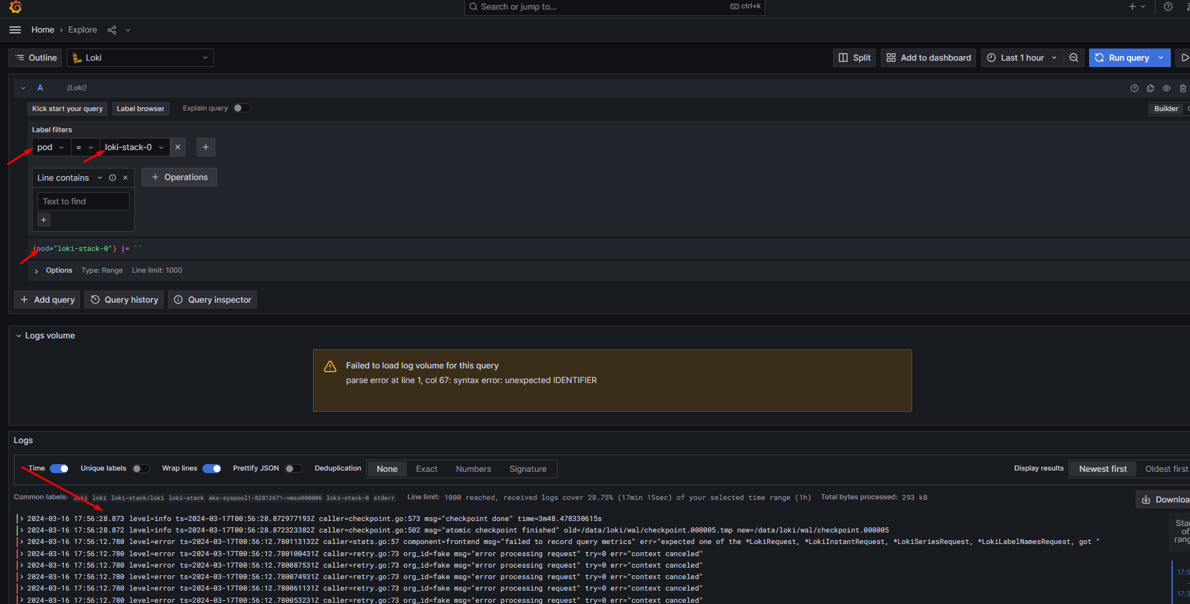Click Add to dashboard
Image resolution: width=1190 pixels, height=604 pixels.
click(929, 57)
